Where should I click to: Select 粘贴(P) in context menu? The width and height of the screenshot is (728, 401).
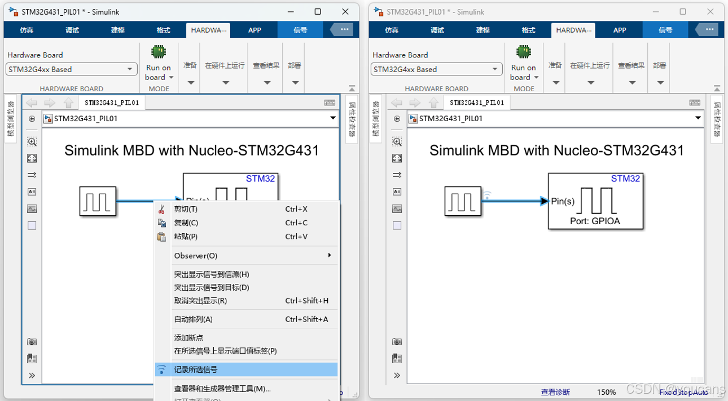click(247, 237)
